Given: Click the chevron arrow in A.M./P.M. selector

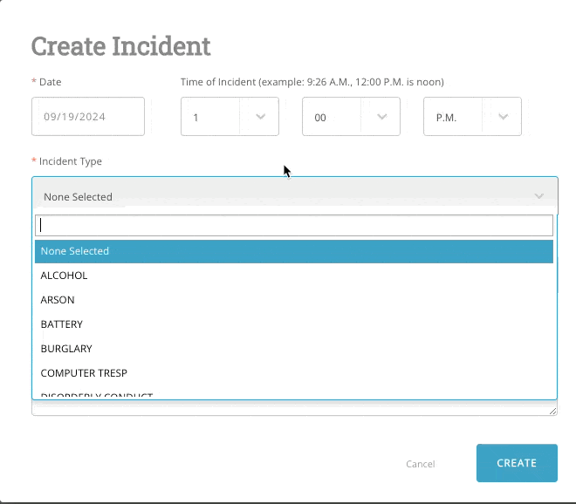Looking at the screenshot, I should pyautogui.click(x=504, y=117).
